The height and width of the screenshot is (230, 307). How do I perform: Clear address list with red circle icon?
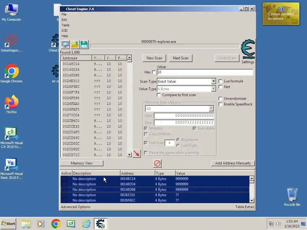point(157,163)
